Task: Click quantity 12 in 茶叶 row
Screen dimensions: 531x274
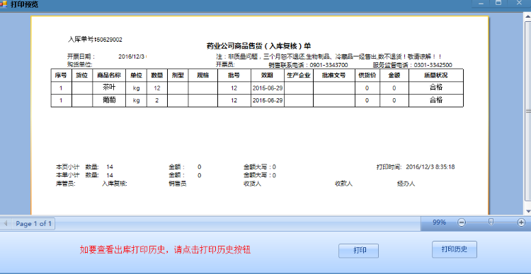Action: coord(156,88)
